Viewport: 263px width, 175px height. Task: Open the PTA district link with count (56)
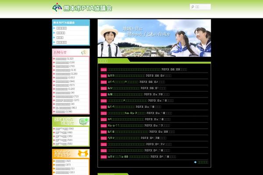coord(64,129)
